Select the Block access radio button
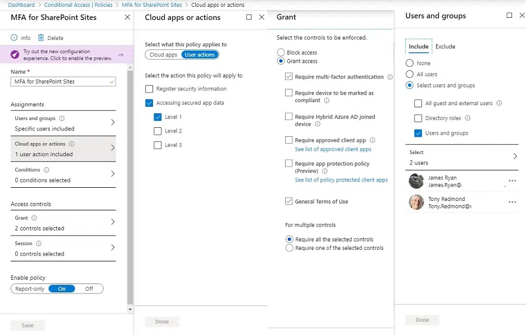 tap(281, 53)
